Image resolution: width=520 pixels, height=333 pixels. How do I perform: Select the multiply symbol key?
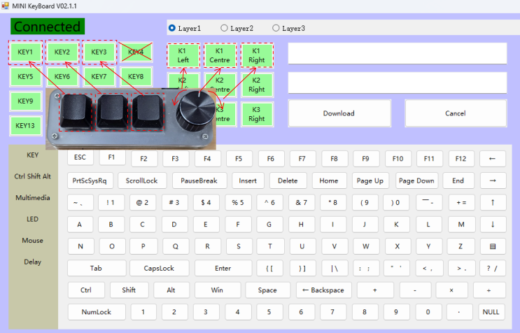pyautogui.click(x=451, y=290)
